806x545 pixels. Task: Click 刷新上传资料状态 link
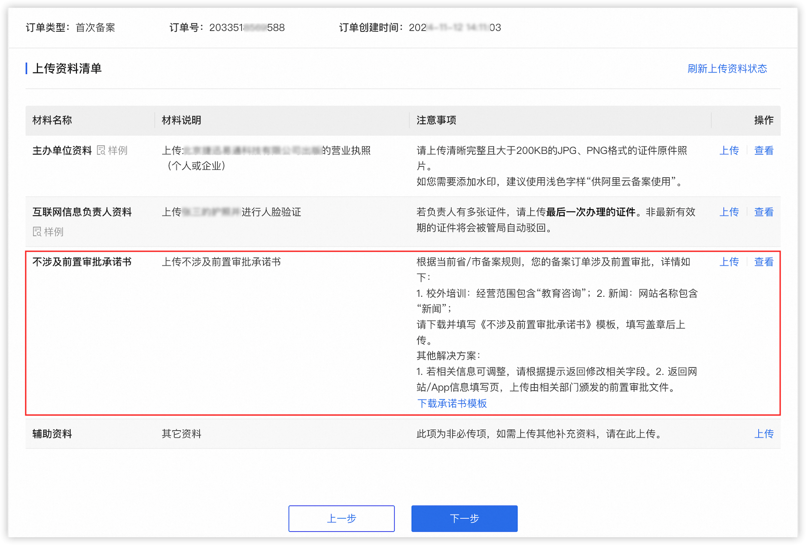point(727,69)
